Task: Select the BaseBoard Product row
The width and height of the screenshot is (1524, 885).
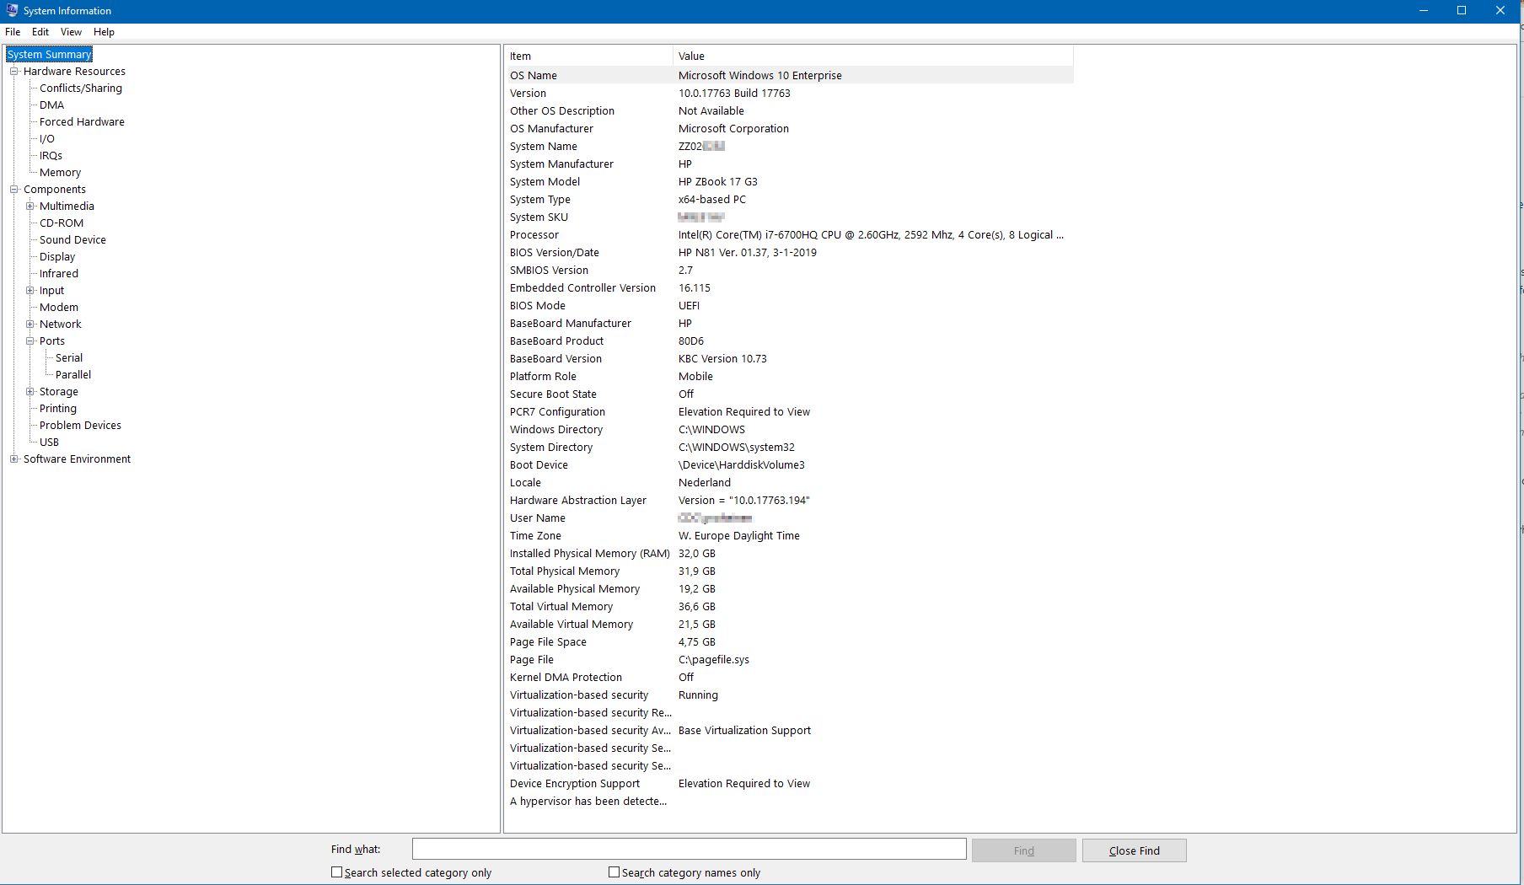Action: tap(789, 341)
